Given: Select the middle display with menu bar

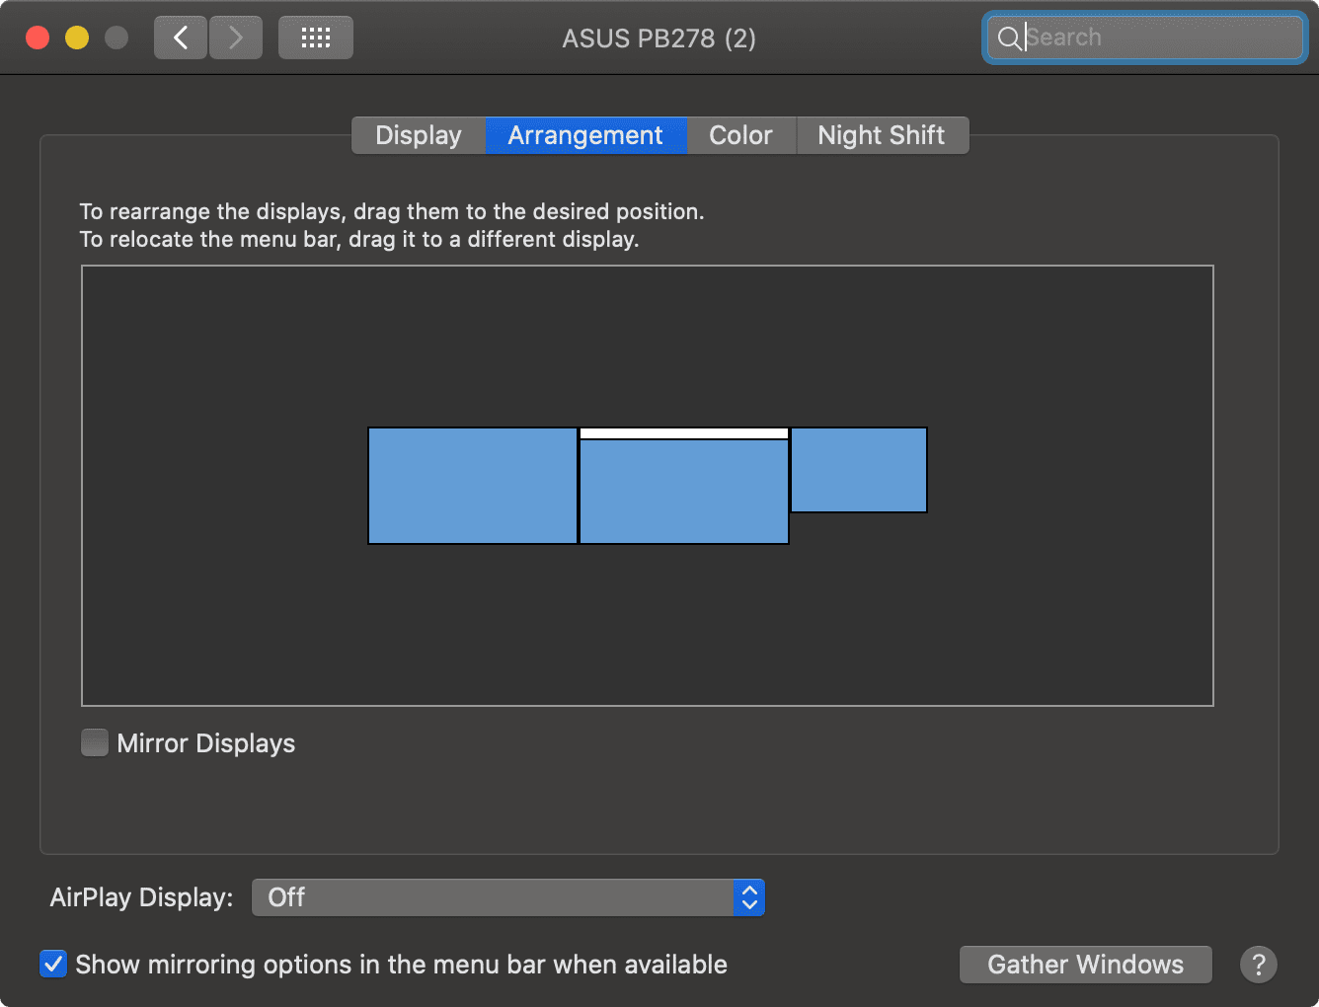Looking at the screenshot, I should (683, 492).
